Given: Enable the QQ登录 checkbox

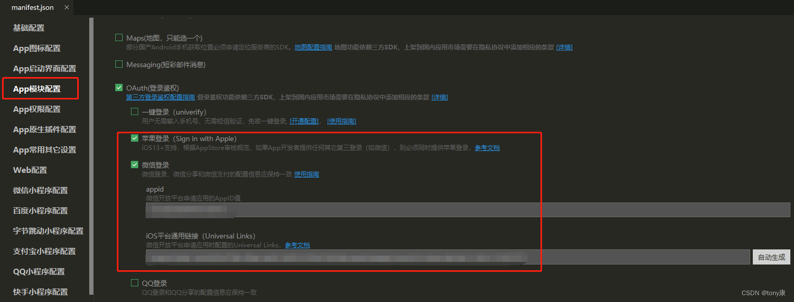Looking at the screenshot, I should click(135, 282).
